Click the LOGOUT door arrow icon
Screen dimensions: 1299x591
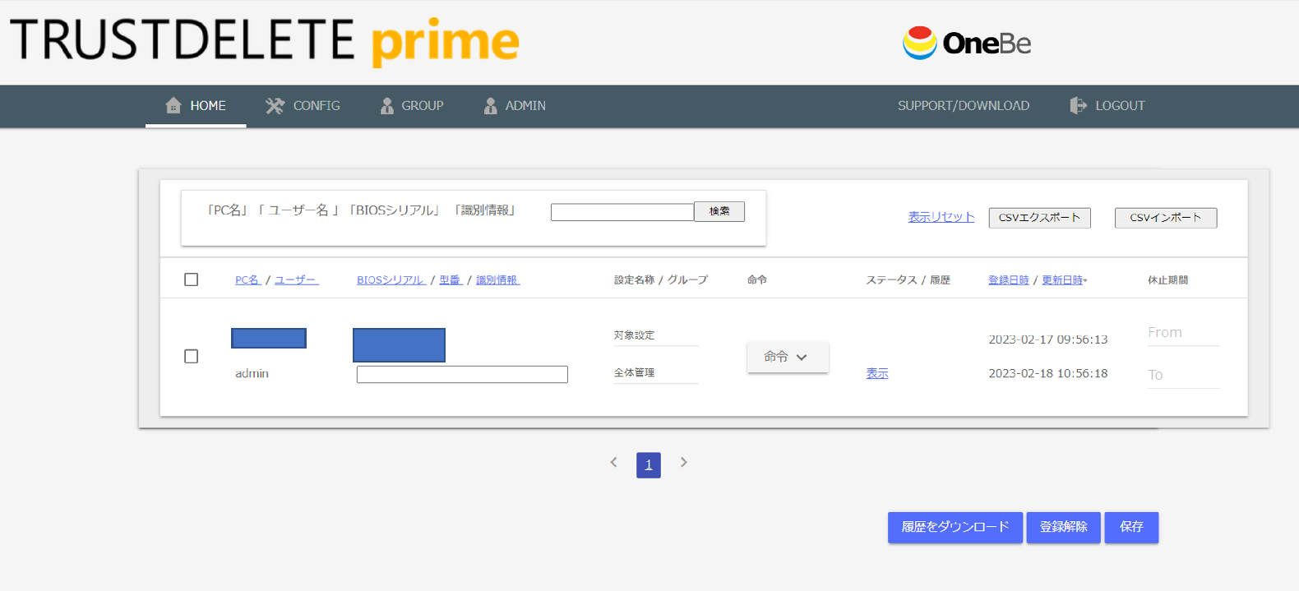coord(1078,105)
